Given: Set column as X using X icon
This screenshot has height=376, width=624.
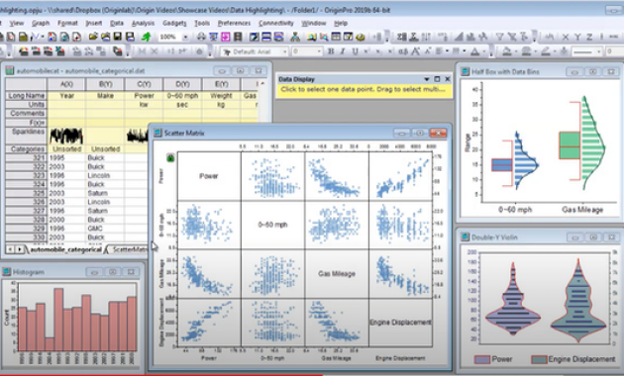Looking at the screenshot, I should click(x=566, y=37).
